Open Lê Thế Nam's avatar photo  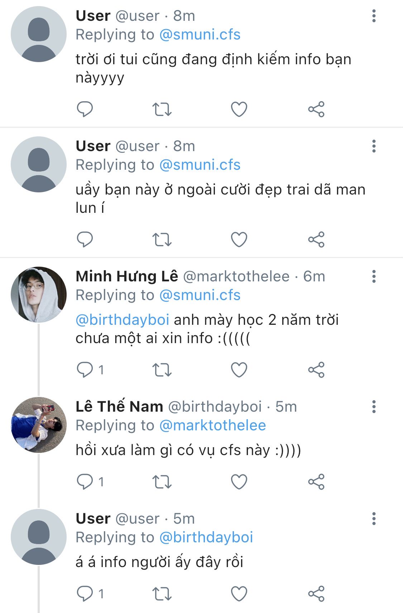pos(39,425)
